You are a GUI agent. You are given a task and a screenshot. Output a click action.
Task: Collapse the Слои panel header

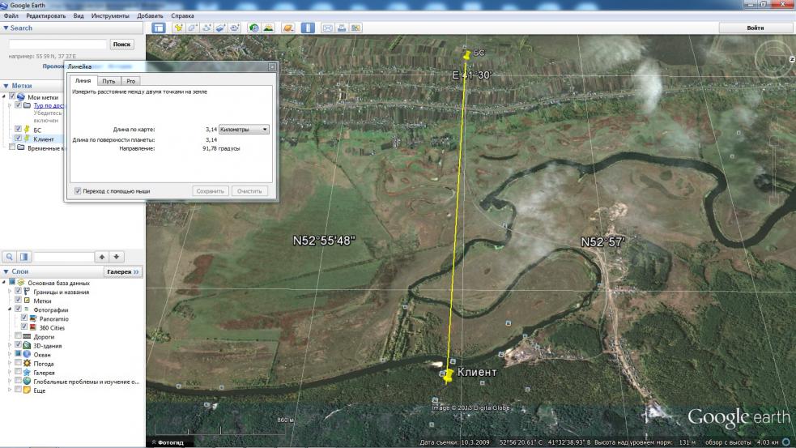pos(6,271)
